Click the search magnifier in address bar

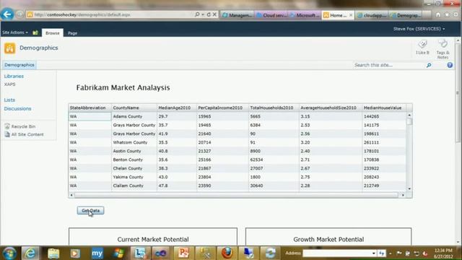tap(197, 14)
